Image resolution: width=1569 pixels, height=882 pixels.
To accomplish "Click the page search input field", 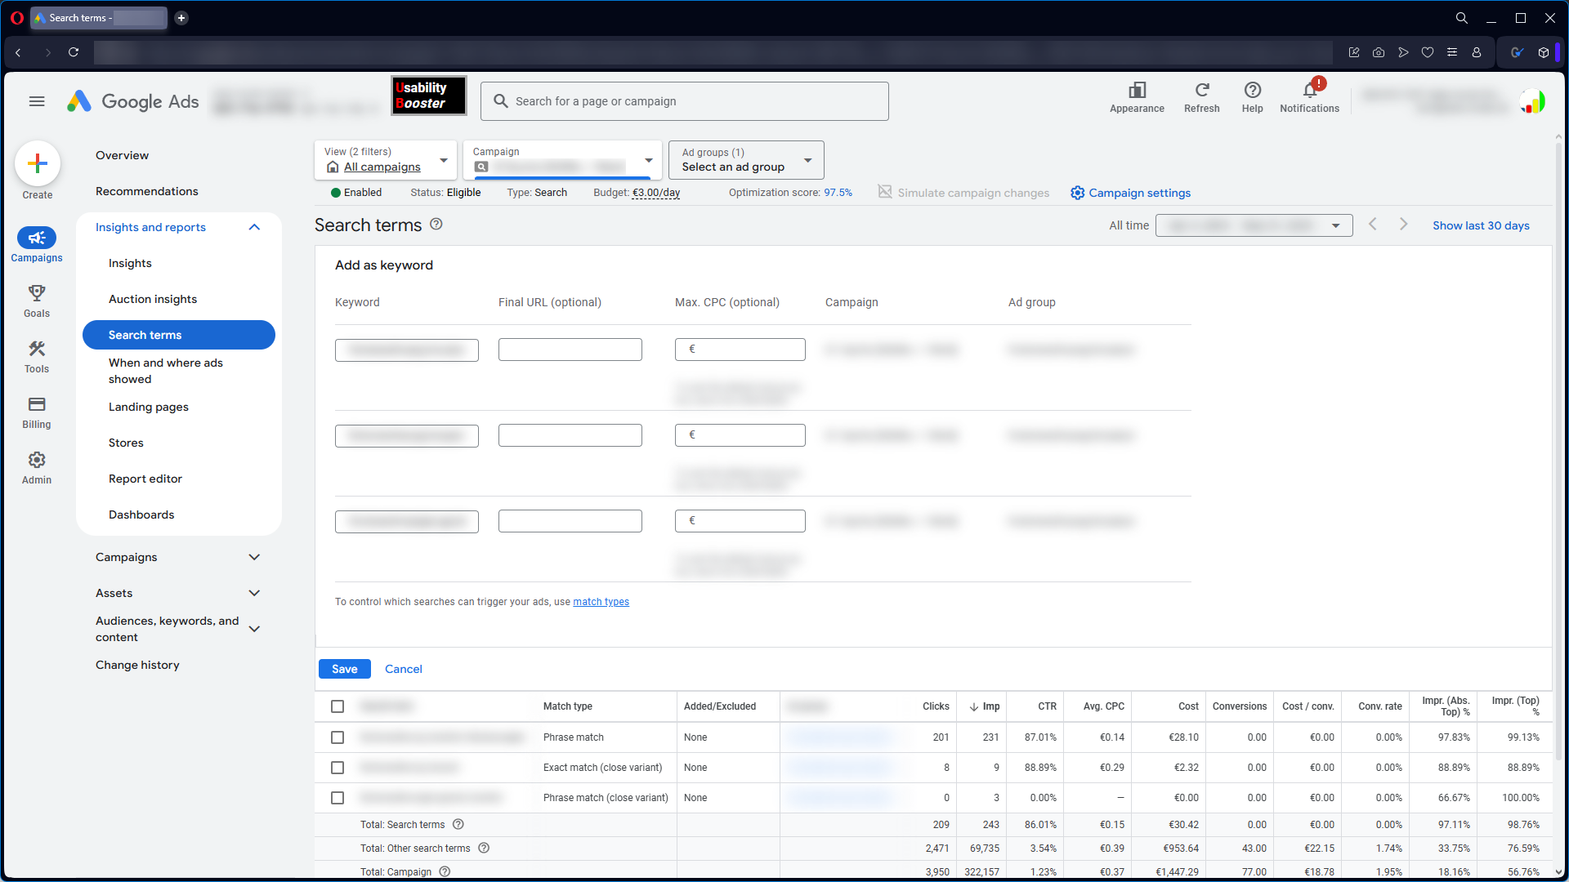I will coord(685,100).
